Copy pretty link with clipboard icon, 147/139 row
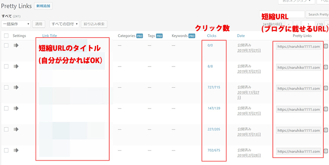 pos(325,109)
